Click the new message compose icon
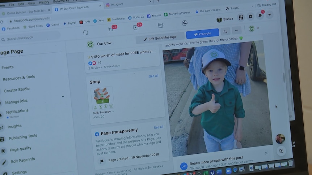The image size is (312, 175). pyautogui.click(x=281, y=151)
